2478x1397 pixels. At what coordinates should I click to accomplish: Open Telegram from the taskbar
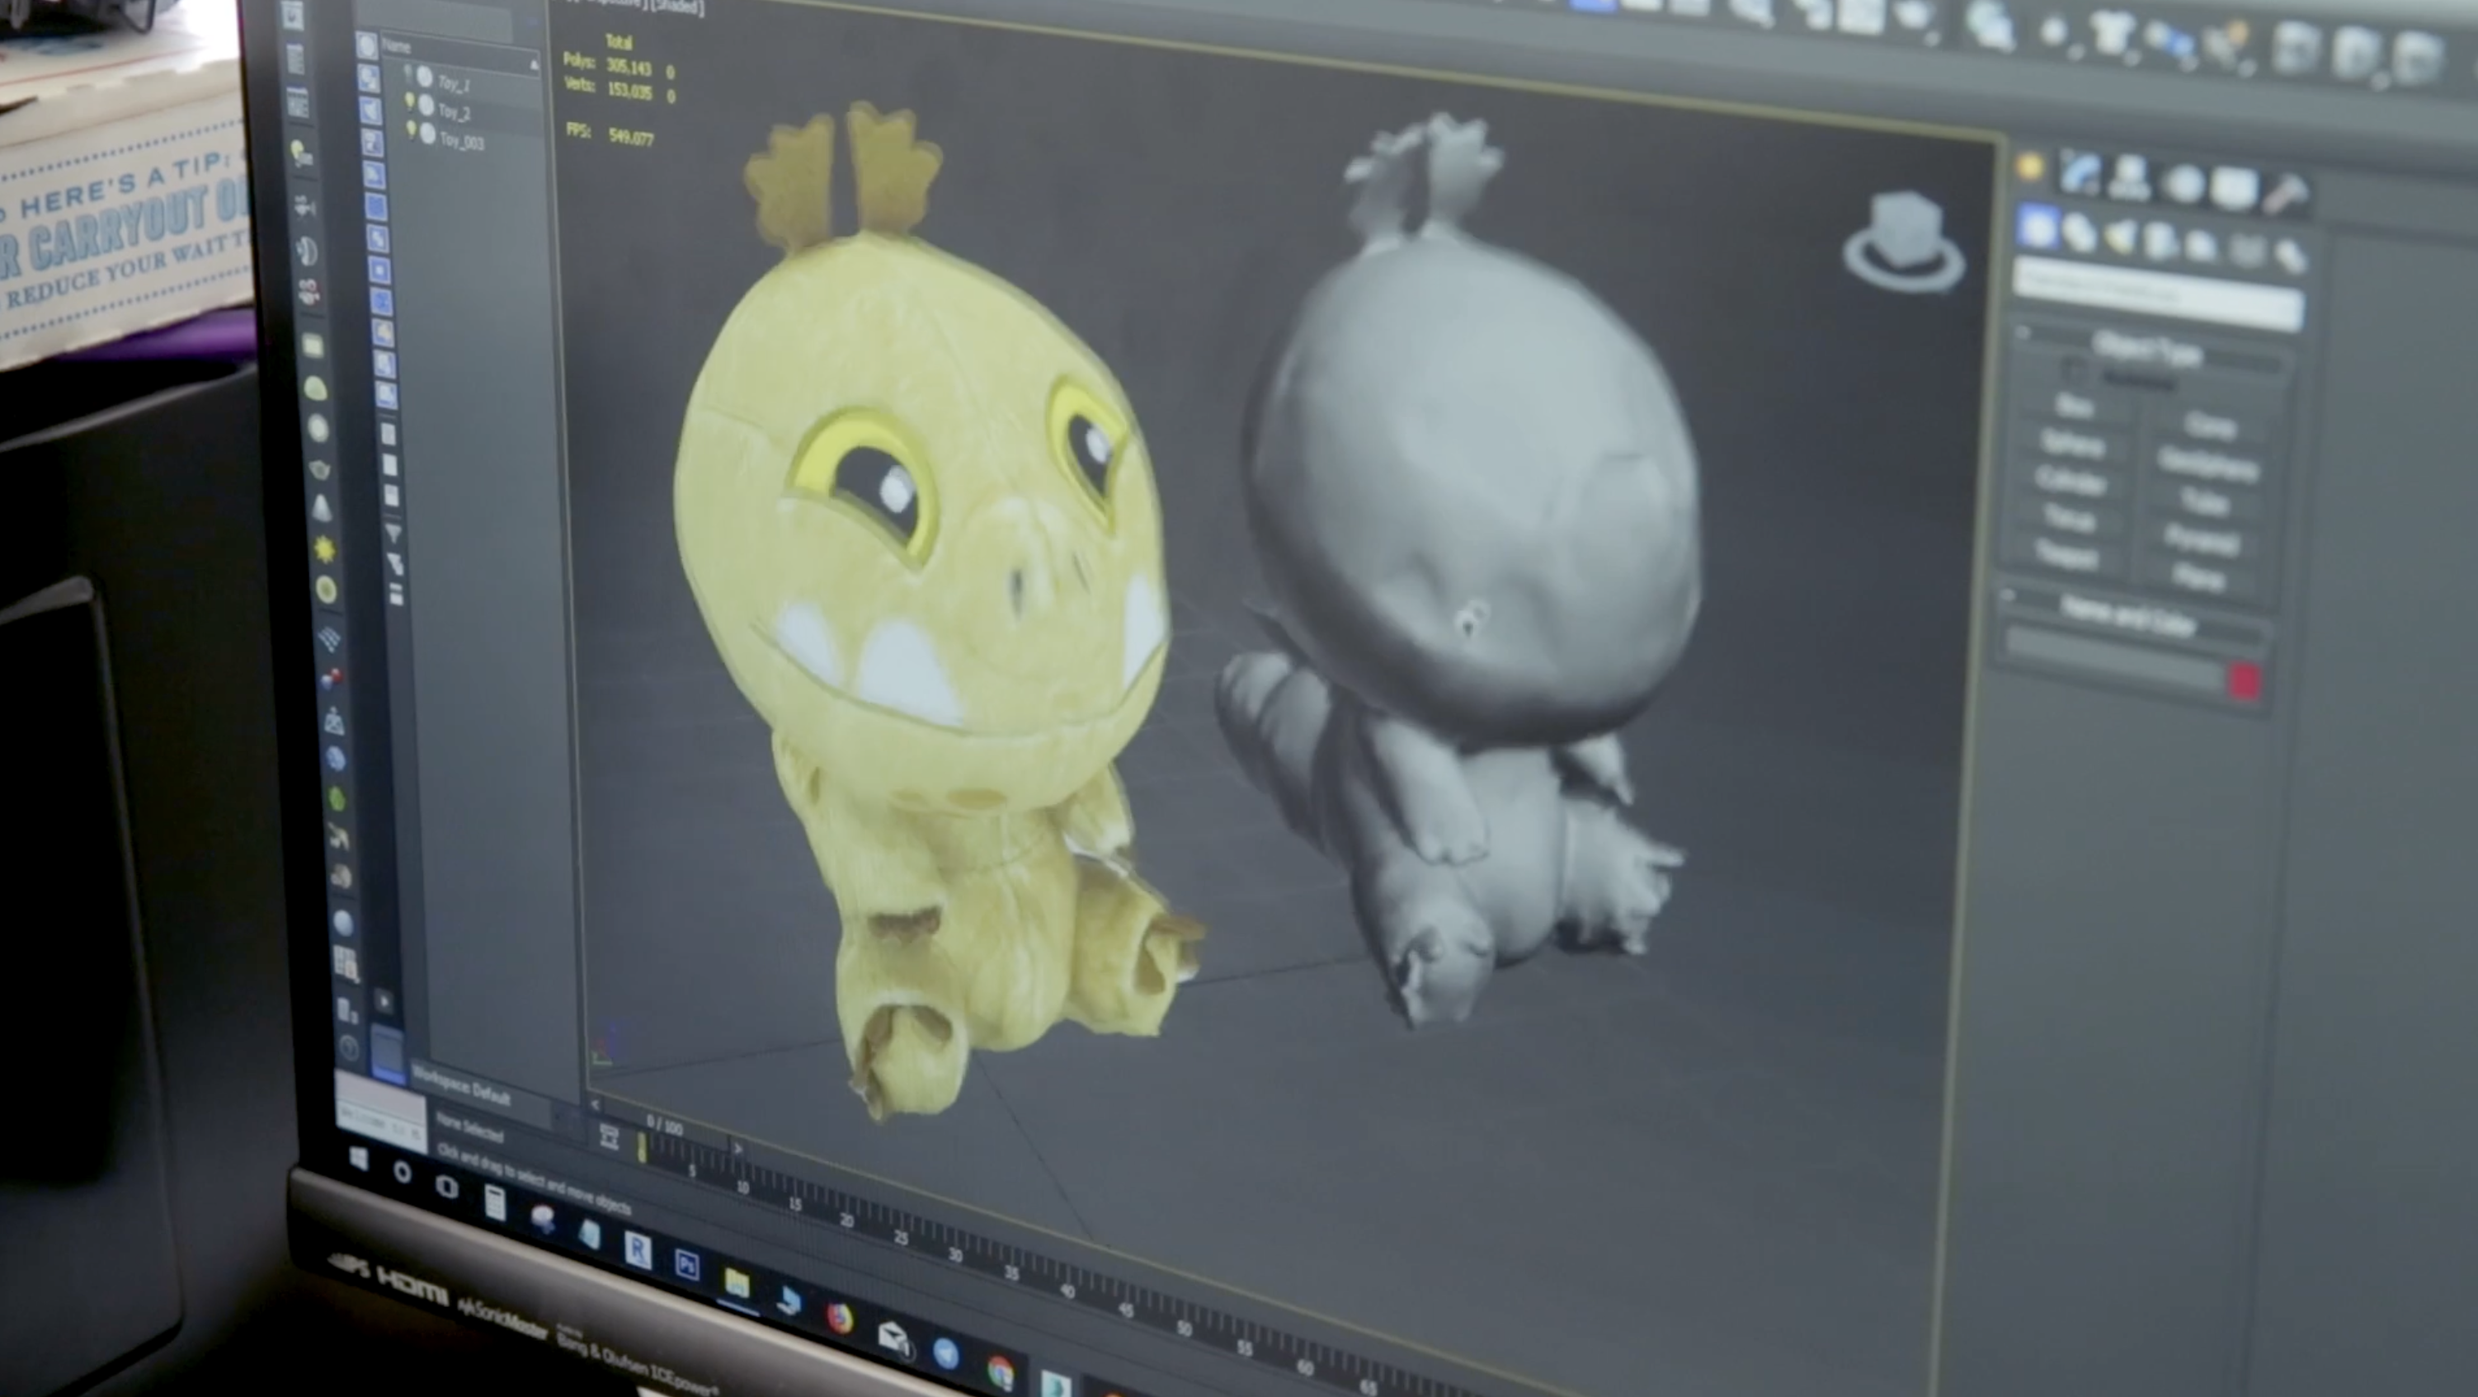coord(946,1355)
